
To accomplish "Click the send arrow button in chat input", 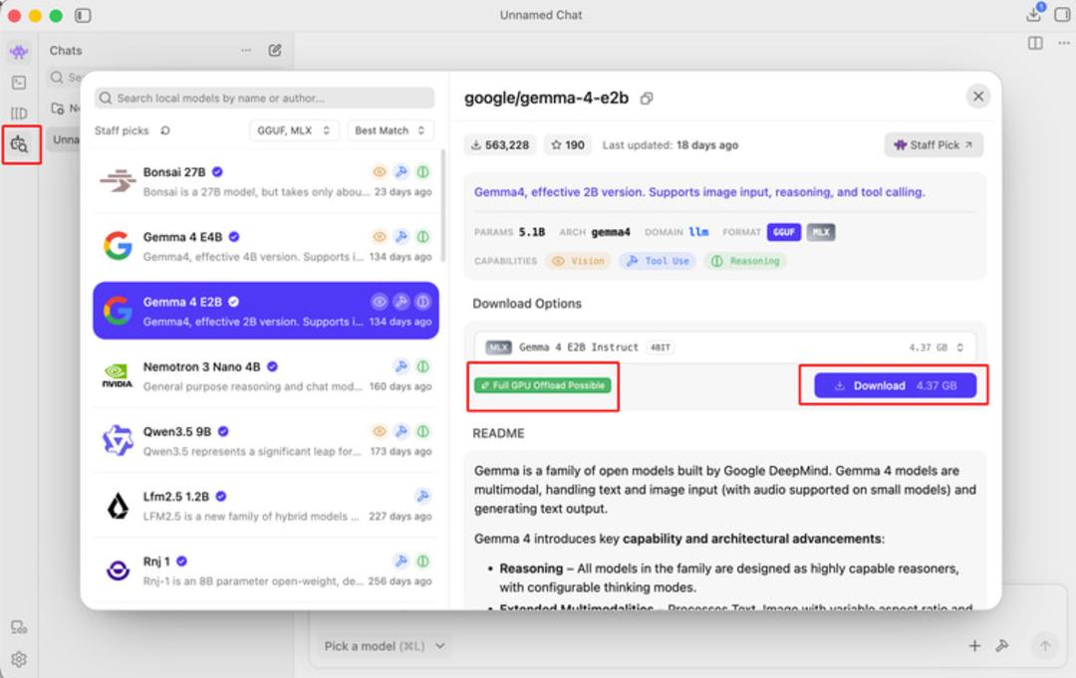I will coord(1044,646).
